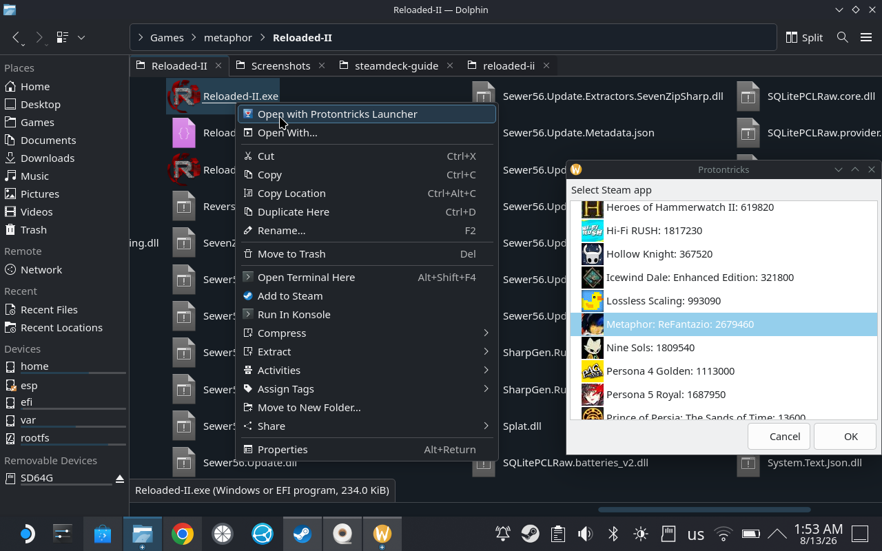882x551 pixels.
Task: Click the horizontal scrollbar in Dolphin's file view
Action: [704, 510]
